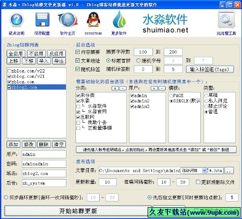Select the 私人浏览 type radio

point(206,101)
